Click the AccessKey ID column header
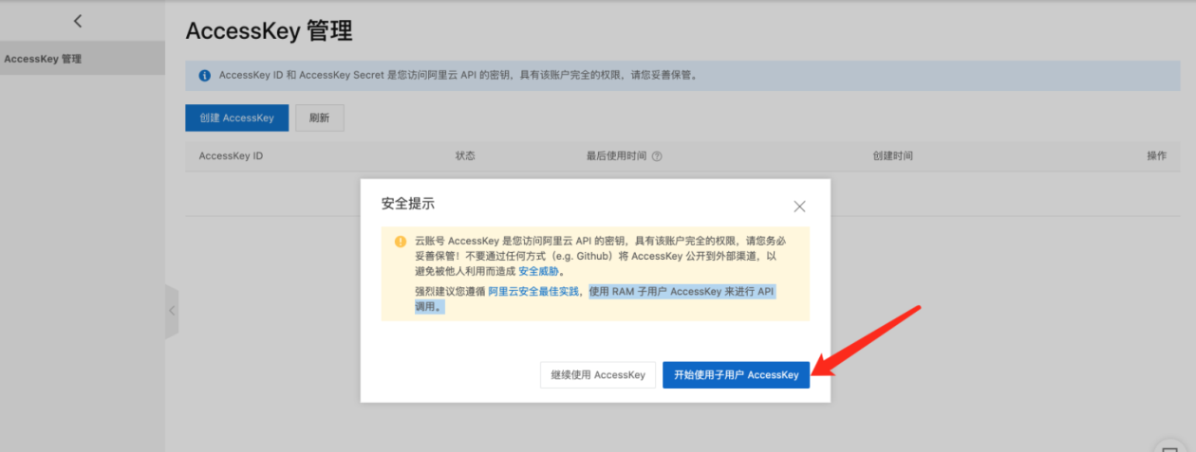Image resolution: width=1196 pixels, height=452 pixels. [231, 156]
